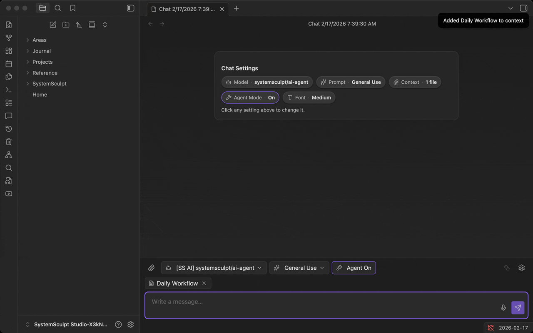Change note sort order
Image resolution: width=533 pixels, height=333 pixels.
coord(79,25)
